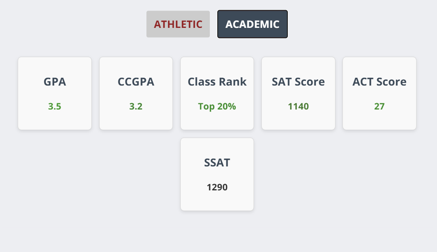Click the ACT Score heading
Screen dimensions: 437x252
(x=379, y=82)
